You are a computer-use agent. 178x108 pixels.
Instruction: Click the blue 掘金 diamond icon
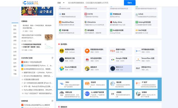[60, 14]
